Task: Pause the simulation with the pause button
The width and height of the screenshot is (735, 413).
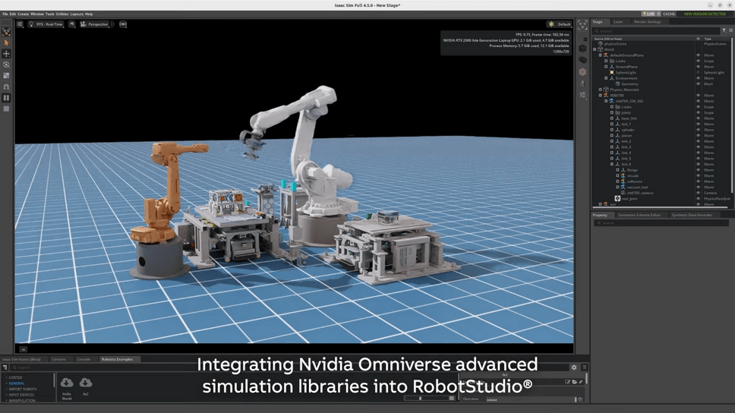Action: pyautogui.click(x=7, y=97)
